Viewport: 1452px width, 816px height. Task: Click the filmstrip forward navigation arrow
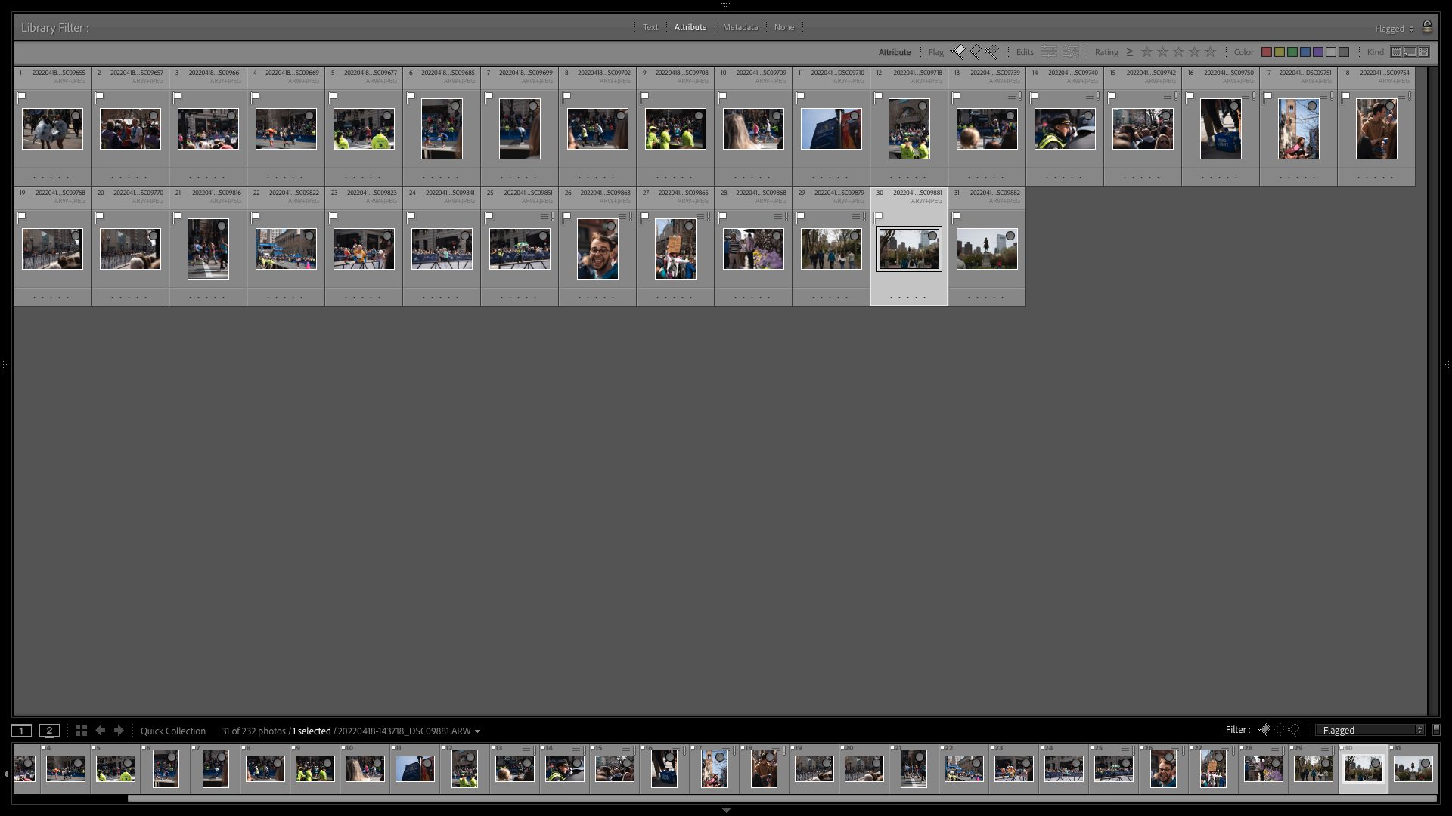pos(118,731)
